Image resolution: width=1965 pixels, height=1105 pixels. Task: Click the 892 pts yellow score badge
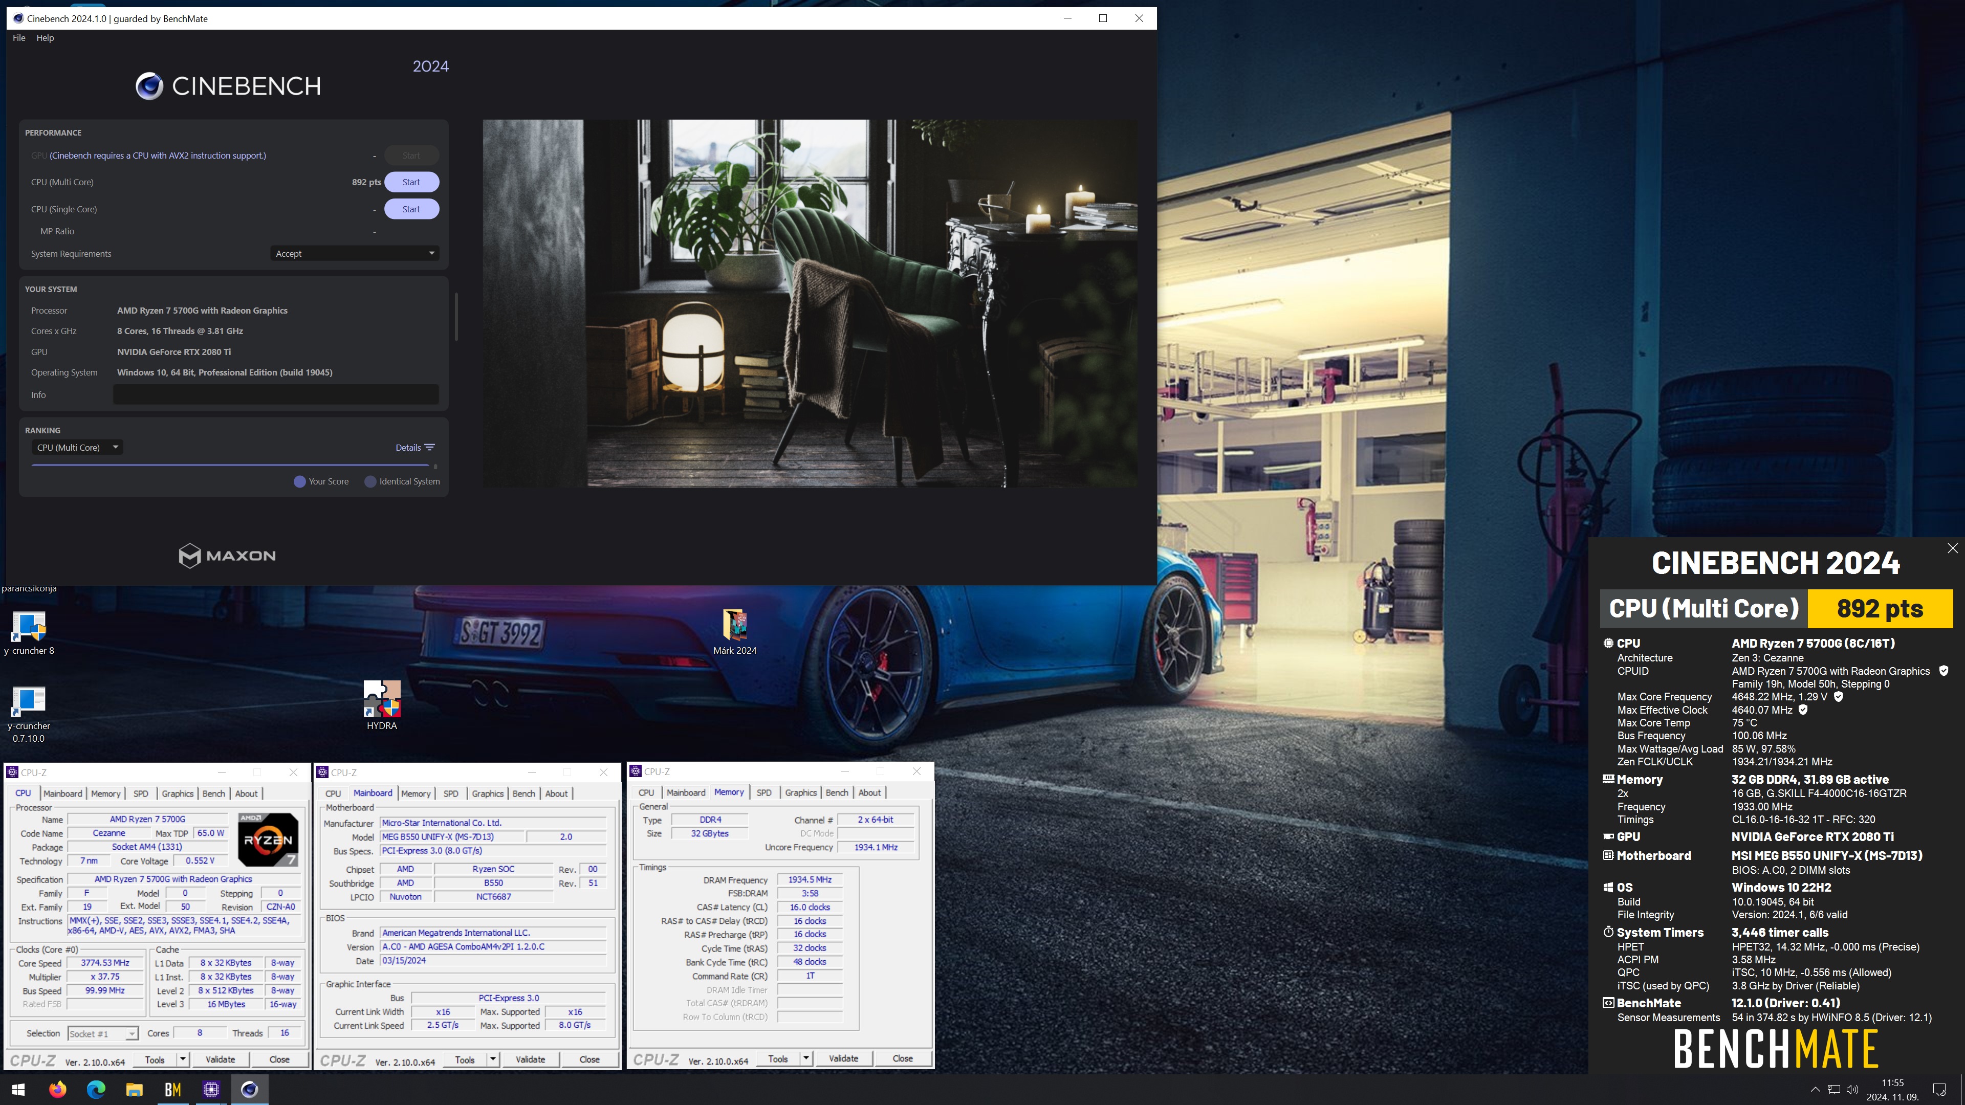[x=1880, y=609]
